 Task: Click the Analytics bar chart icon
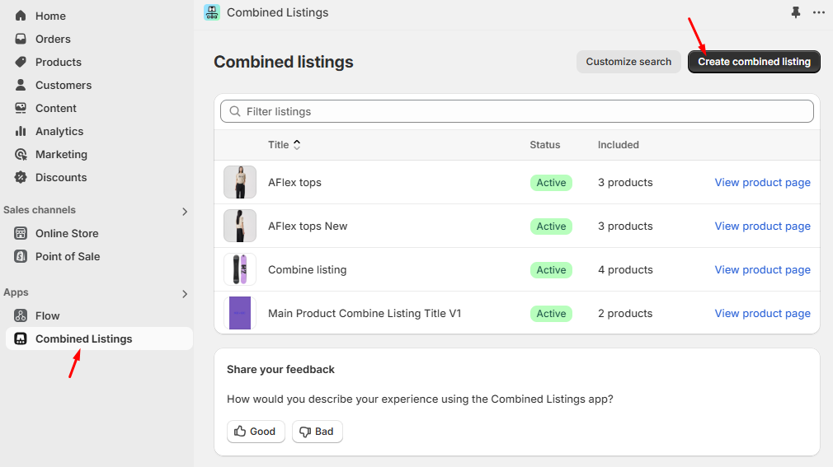(21, 131)
